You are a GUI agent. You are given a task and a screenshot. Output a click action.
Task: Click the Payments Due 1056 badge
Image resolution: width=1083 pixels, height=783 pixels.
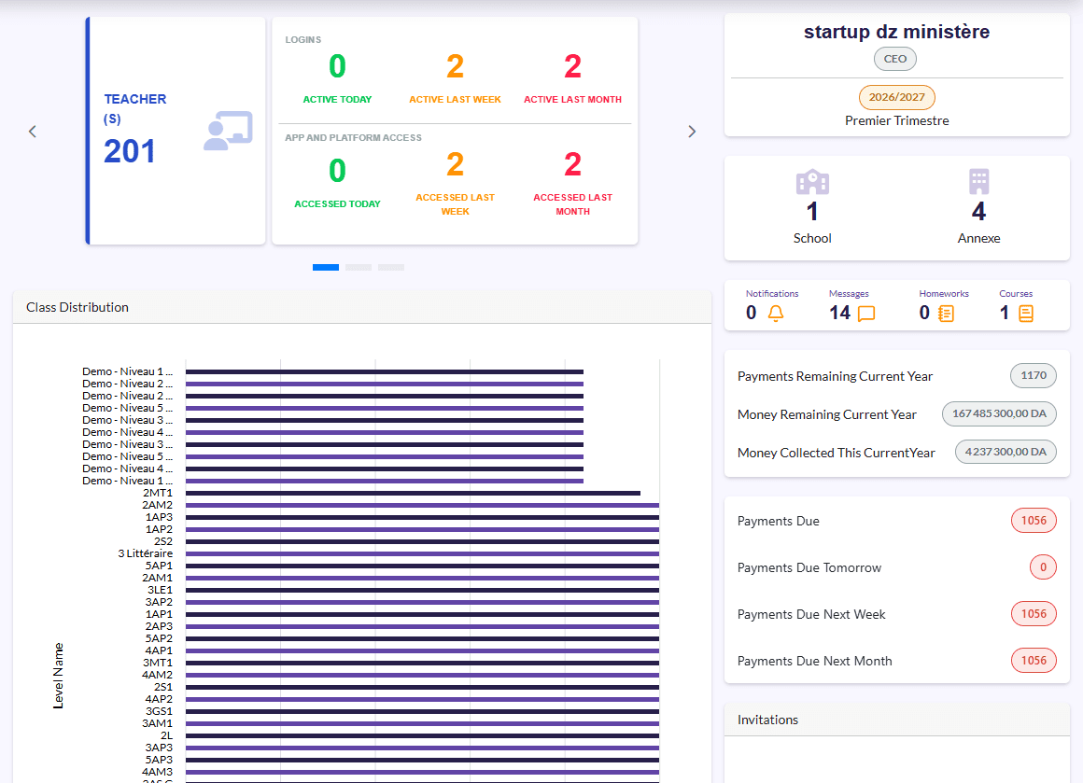1034,521
